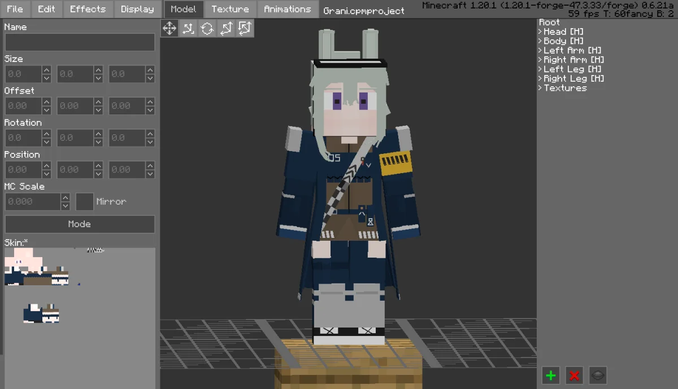The height and width of the screenshot is (389, 678).
Task: Increase Size X using up arrow
Action: (47, 70)
